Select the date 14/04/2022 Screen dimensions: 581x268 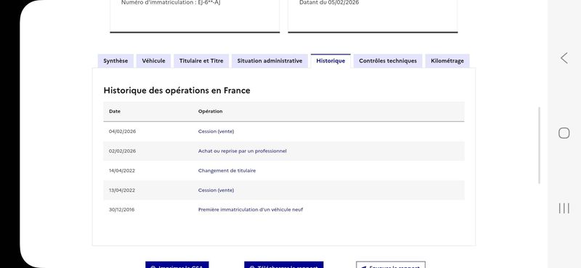point(122,171)
